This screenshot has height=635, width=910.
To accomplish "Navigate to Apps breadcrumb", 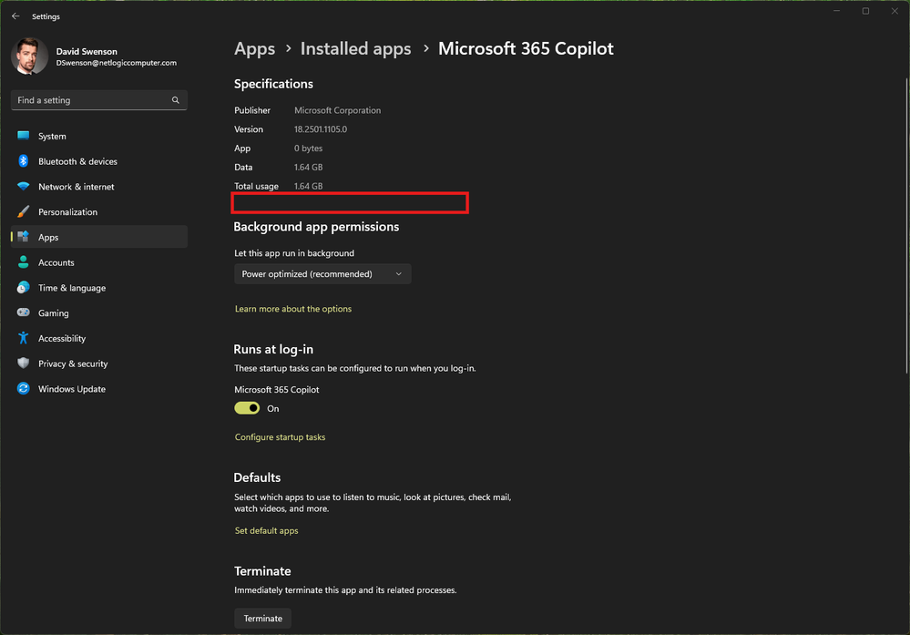I will [255, 49].
